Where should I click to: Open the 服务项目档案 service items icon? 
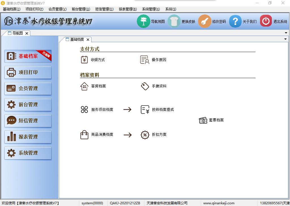[84, 110]
